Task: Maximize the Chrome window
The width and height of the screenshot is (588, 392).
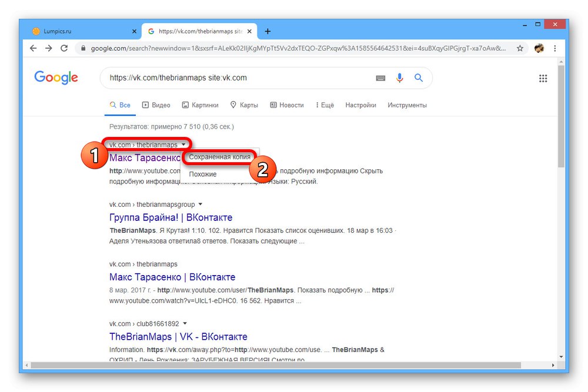Action: 538,24
